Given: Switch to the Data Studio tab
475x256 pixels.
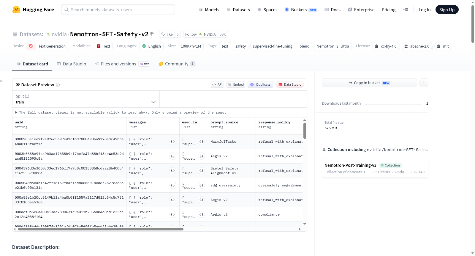Looking at the screenshot, I should [x=72, y=64].
